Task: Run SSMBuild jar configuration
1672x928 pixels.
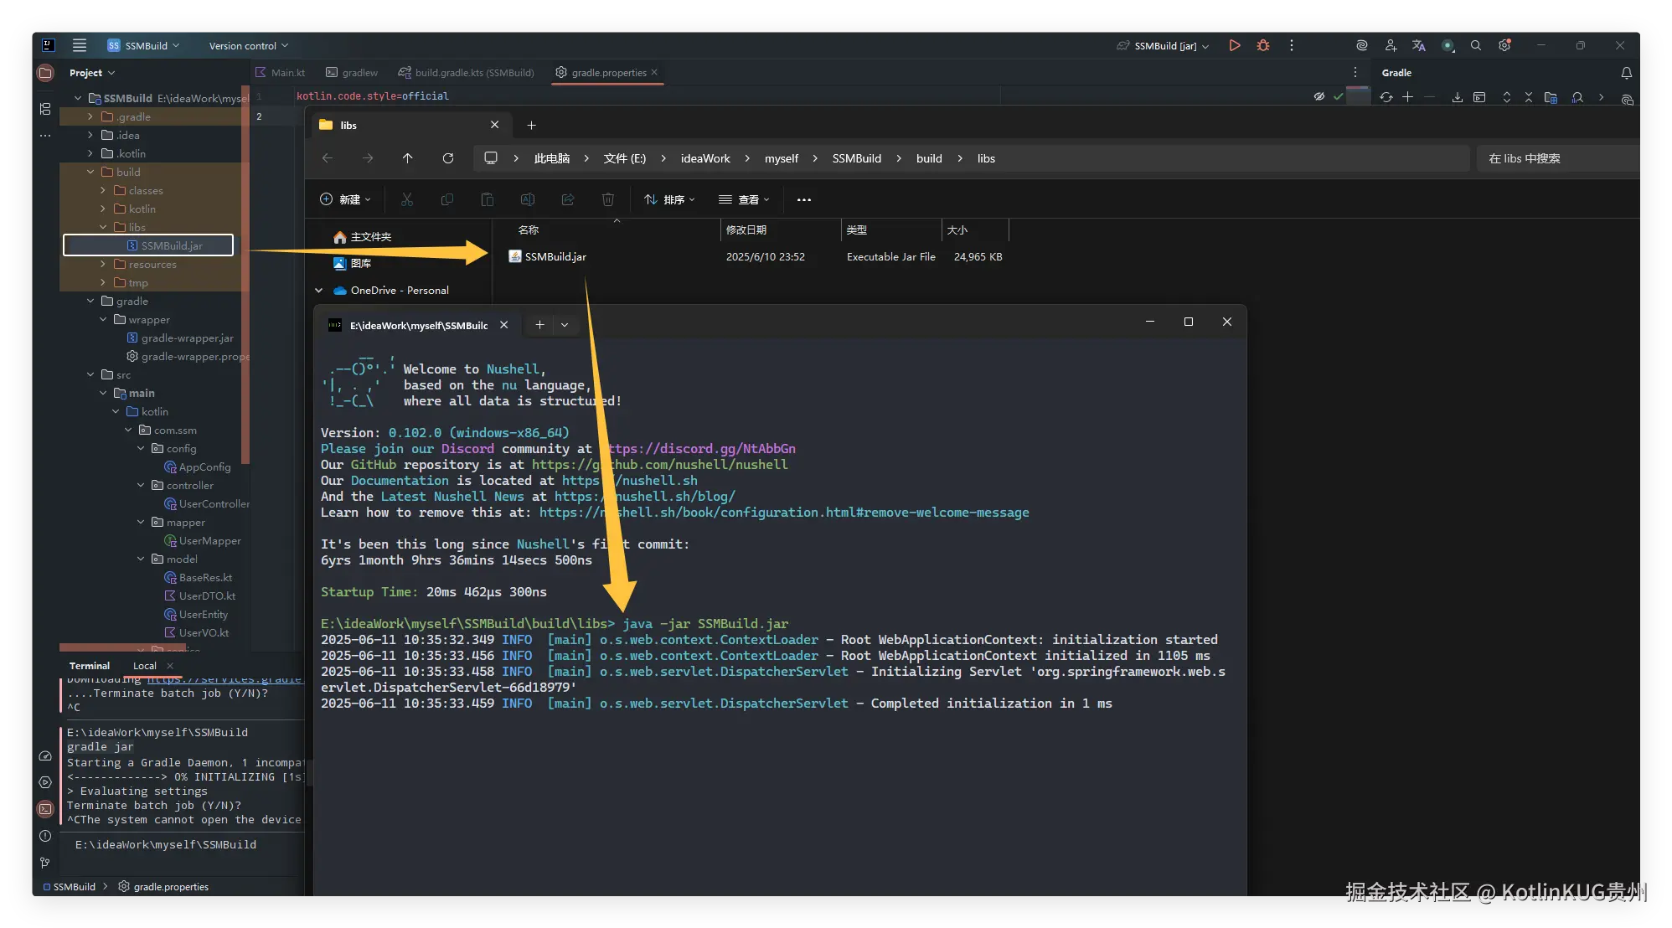Action: click(1234, 45)
